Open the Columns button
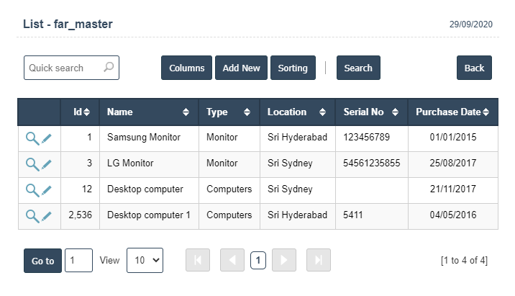This screenshot has height=296, width=515. [x=186, y=68]
